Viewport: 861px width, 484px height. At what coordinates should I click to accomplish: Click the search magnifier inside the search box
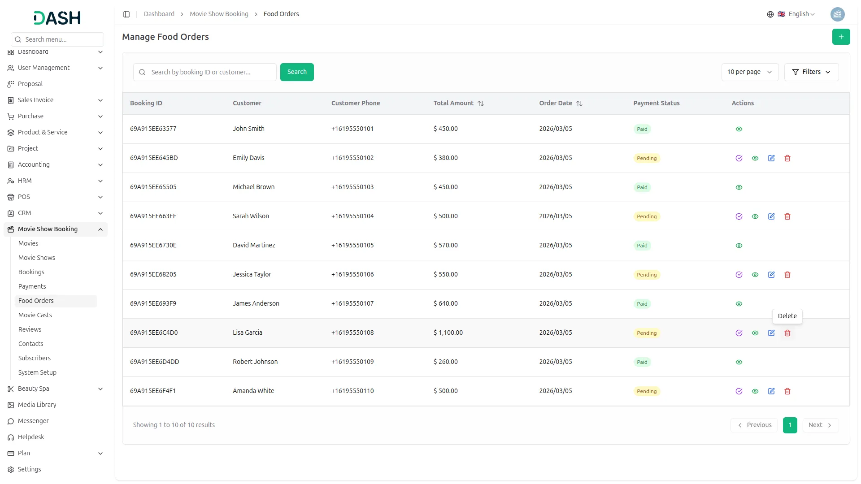142,72
